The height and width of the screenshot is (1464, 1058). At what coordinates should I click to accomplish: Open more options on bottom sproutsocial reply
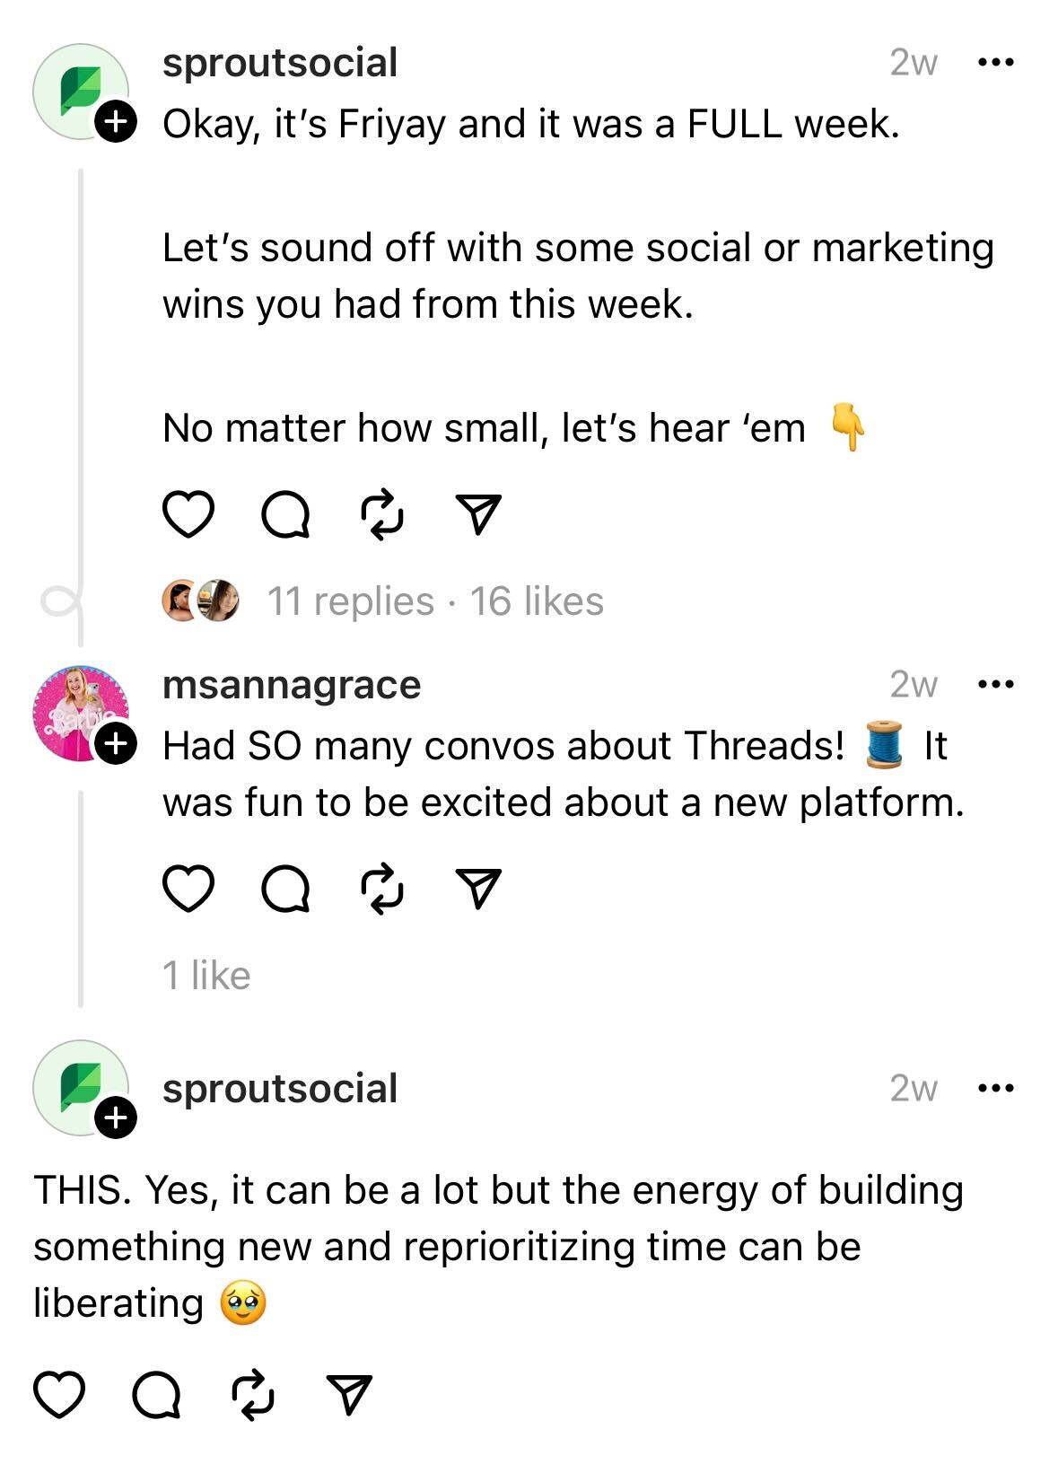click(995, 1089)
